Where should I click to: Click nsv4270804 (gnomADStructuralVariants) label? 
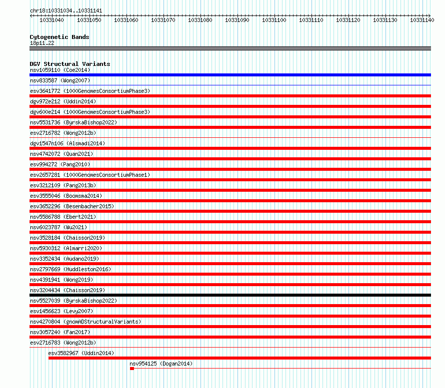(85, 322)
